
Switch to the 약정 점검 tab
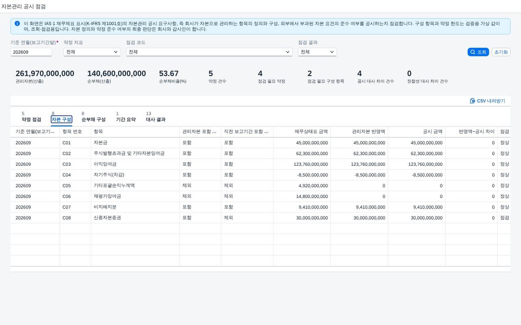tap(31, 119)
